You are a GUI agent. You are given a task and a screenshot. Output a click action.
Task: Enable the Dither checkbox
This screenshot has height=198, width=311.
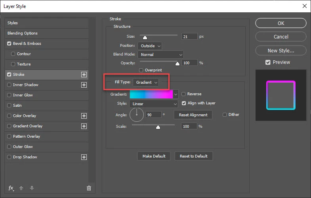click(225, 115)
